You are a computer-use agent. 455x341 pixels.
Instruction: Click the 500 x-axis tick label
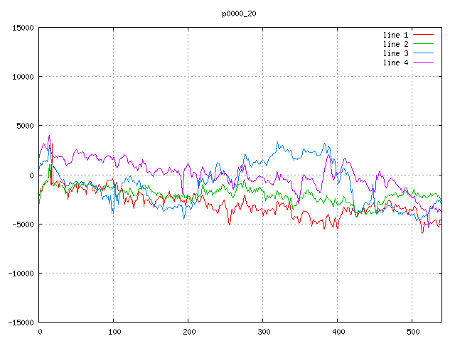tap(412, 332)
